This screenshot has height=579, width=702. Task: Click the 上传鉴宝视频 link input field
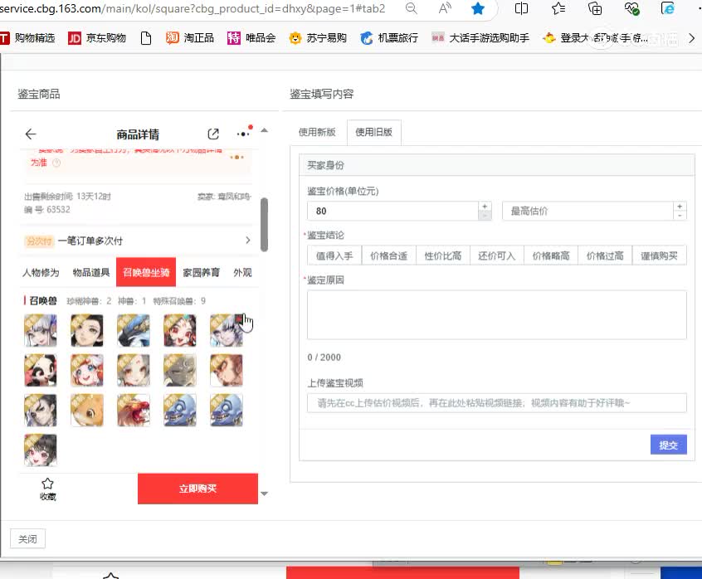coord(497,402)
